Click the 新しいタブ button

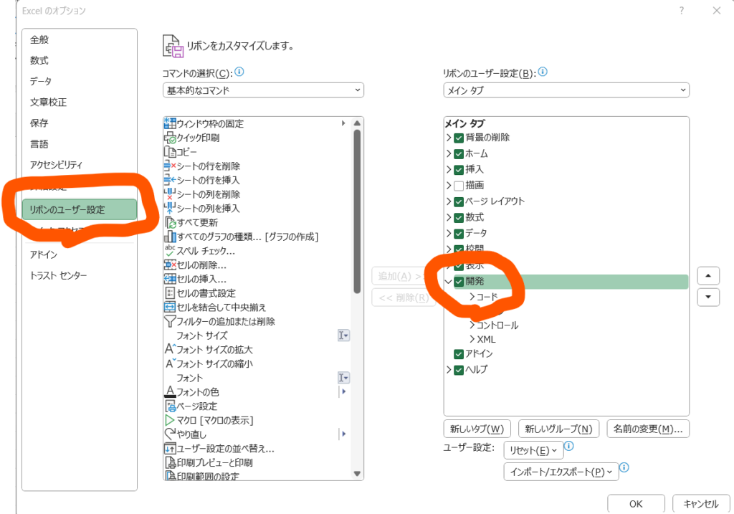pyautogui.click(x=477, y=429)
